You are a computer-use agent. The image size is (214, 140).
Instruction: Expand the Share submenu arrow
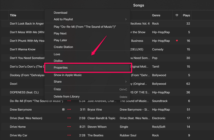tap(126, 81)
